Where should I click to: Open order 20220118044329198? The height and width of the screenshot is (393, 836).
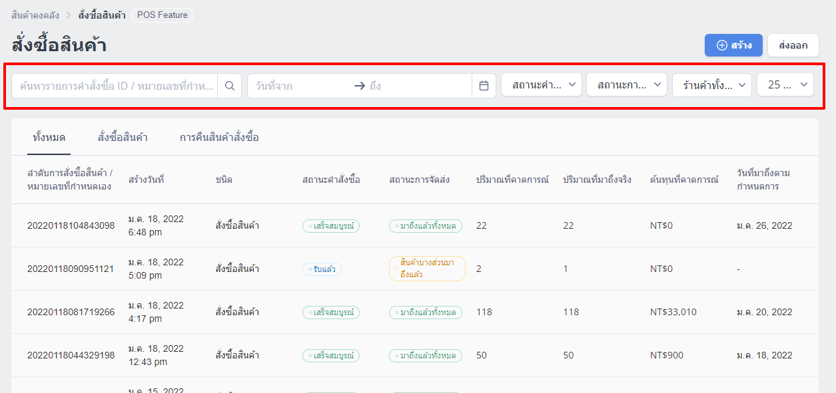(x=71, y=355)
